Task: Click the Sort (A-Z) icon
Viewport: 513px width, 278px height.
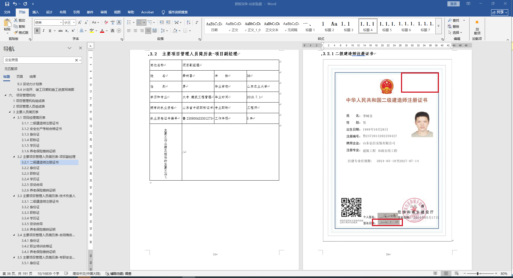Action: click(x=189, y=22)
